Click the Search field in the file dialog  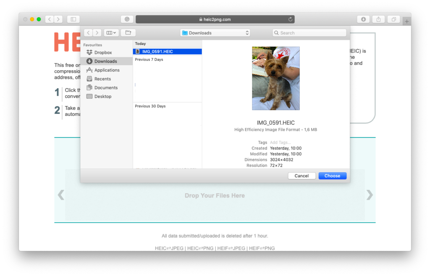point(311,33)
